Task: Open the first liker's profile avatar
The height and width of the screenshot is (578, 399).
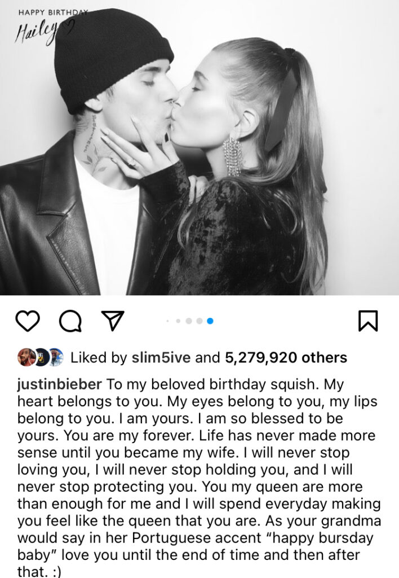Action: tap(26, 357)
